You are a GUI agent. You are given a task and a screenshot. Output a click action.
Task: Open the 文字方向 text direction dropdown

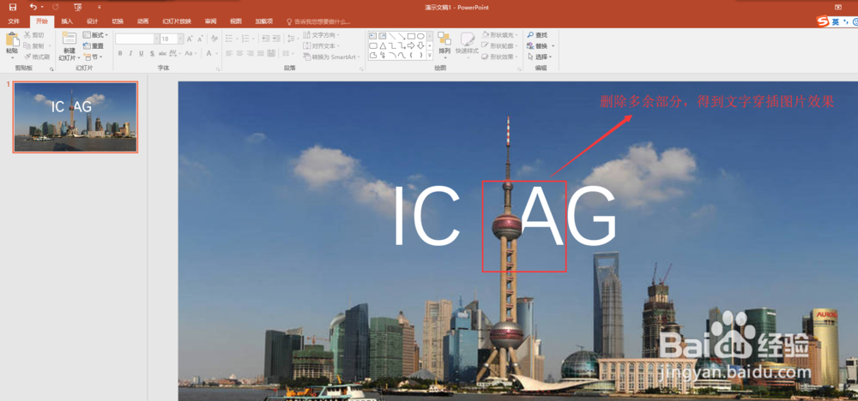[x=322, y=35]
